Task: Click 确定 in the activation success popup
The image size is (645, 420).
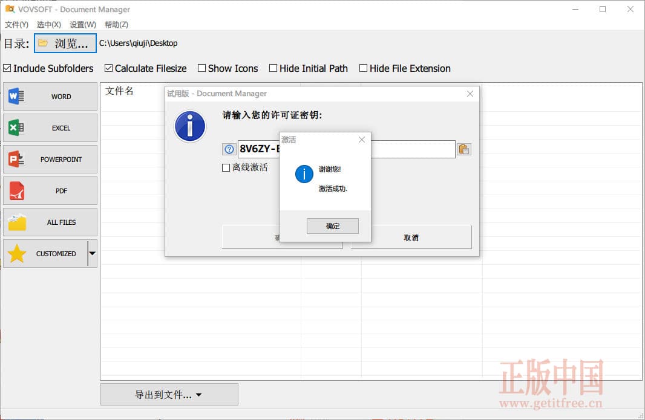Action: pos(333,226)
